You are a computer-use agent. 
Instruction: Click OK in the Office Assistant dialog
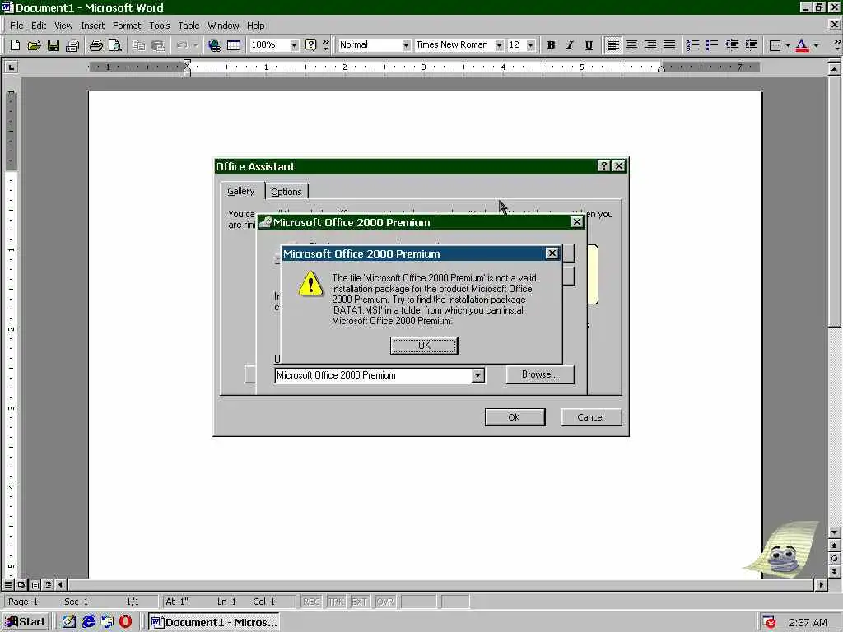click(515, 417)
